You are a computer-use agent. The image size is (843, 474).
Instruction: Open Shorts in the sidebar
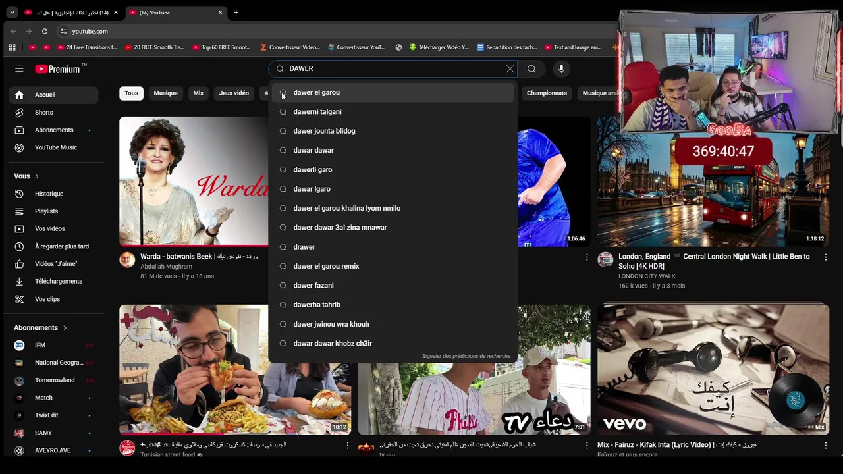pos(53,113)
